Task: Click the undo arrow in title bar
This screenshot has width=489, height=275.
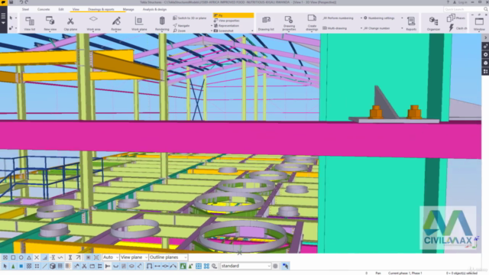Action: click(x=21, y=2)
